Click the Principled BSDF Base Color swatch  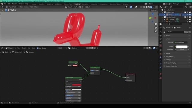click(x=76, y=85)
